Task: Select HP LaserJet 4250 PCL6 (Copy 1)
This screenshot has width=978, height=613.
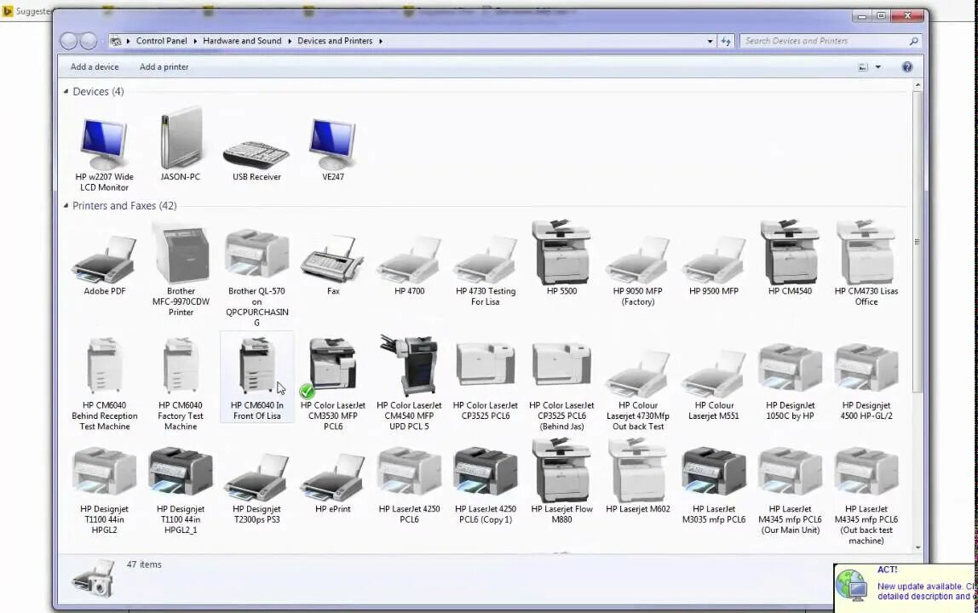Action: [x=486, y=485]
